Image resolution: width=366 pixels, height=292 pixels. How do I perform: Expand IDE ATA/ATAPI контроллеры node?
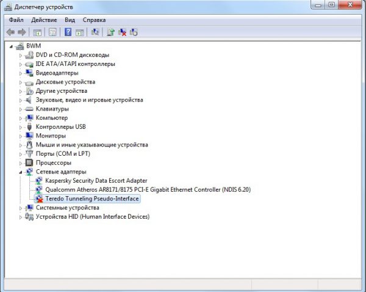[21, 65]
